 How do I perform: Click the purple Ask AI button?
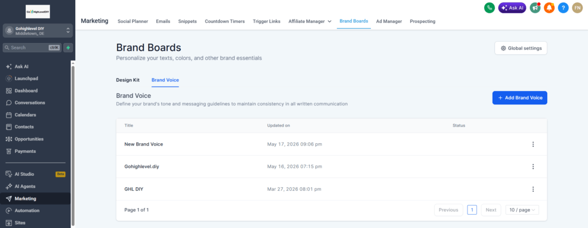click(512, 7)
